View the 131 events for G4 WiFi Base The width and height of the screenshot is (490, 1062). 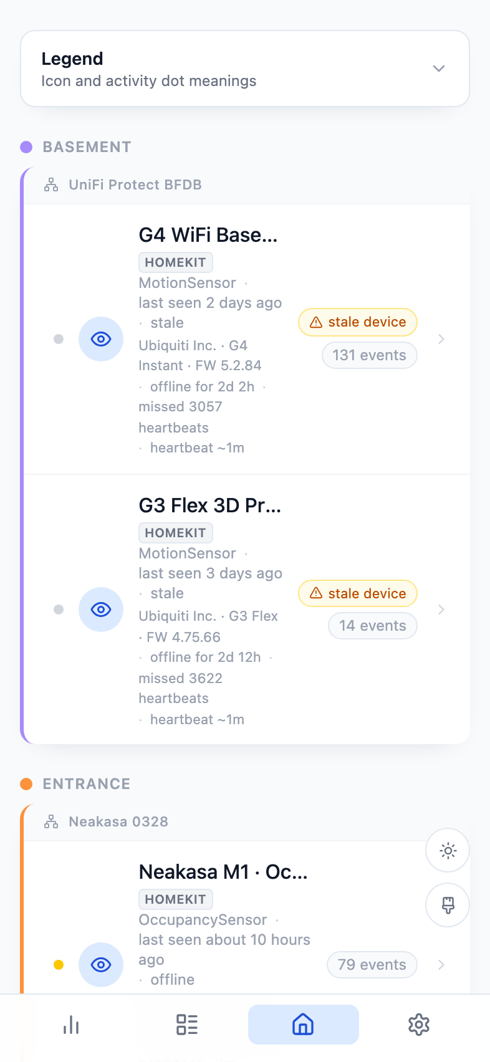369,355
